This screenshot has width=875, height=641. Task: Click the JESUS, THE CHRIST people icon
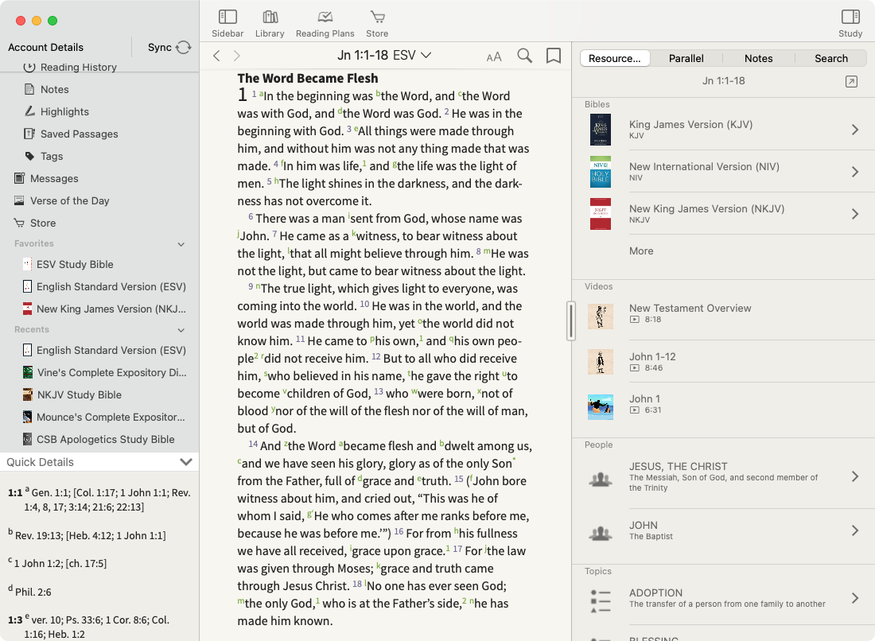click(x=601, y=480)
